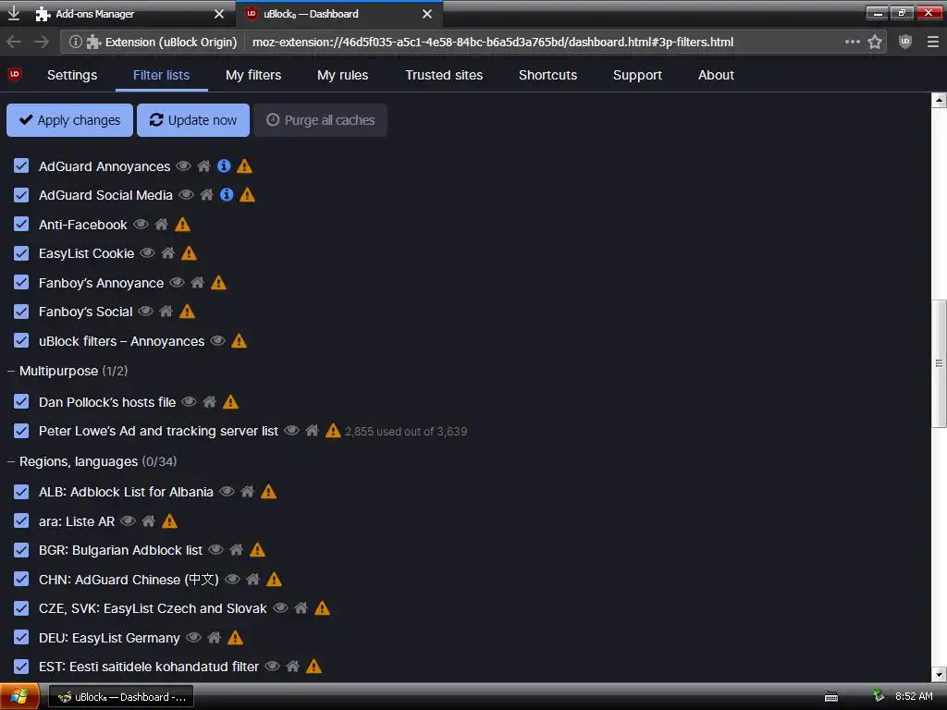This screenshot has height=710, width=947.
Task: View content of AdGuard Annoyances list
Action: tap(183, 166)
